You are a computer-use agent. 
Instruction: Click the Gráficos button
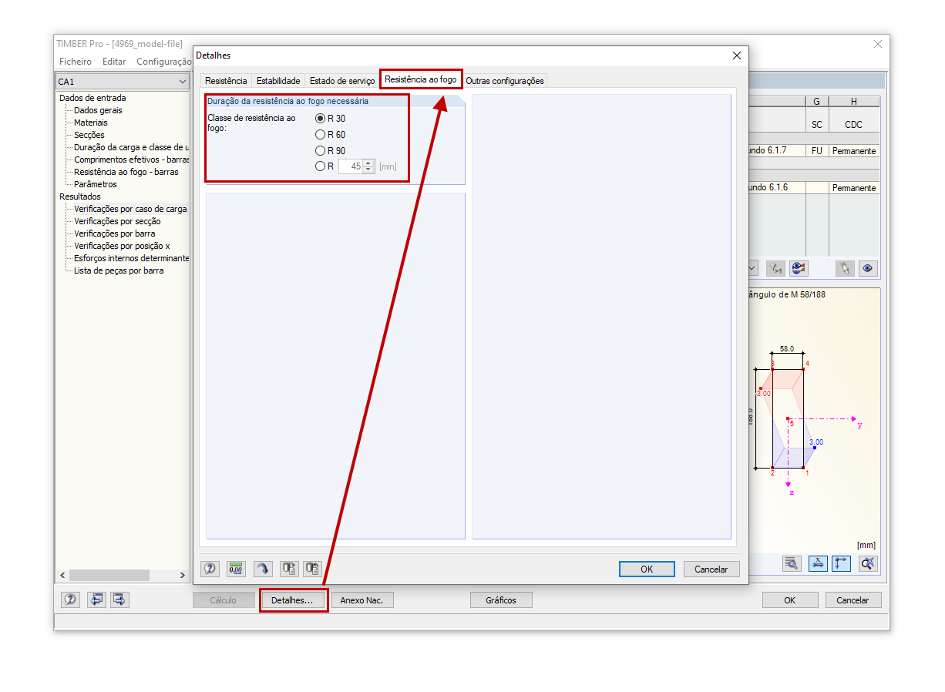[501, 600]
